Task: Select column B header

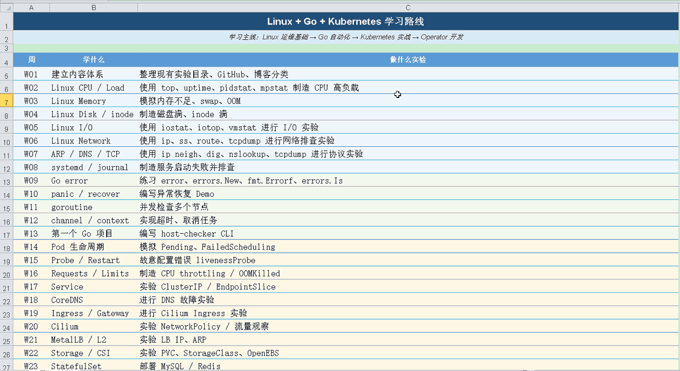Action: (94, 7)
